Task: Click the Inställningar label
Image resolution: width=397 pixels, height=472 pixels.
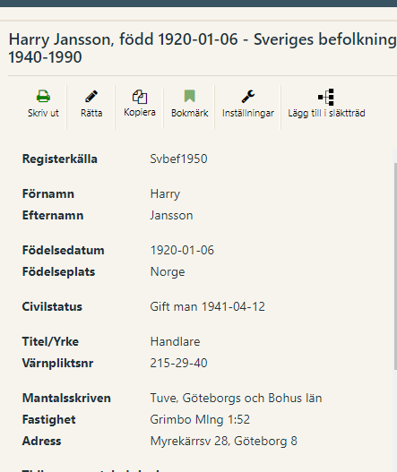Action: [x=248, y=114]
